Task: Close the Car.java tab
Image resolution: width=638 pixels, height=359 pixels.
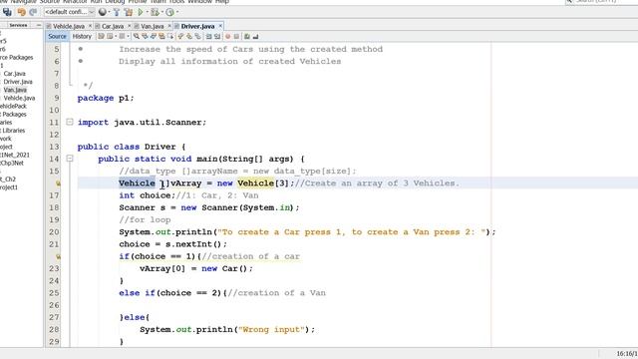Action: [x=129, y=26]
